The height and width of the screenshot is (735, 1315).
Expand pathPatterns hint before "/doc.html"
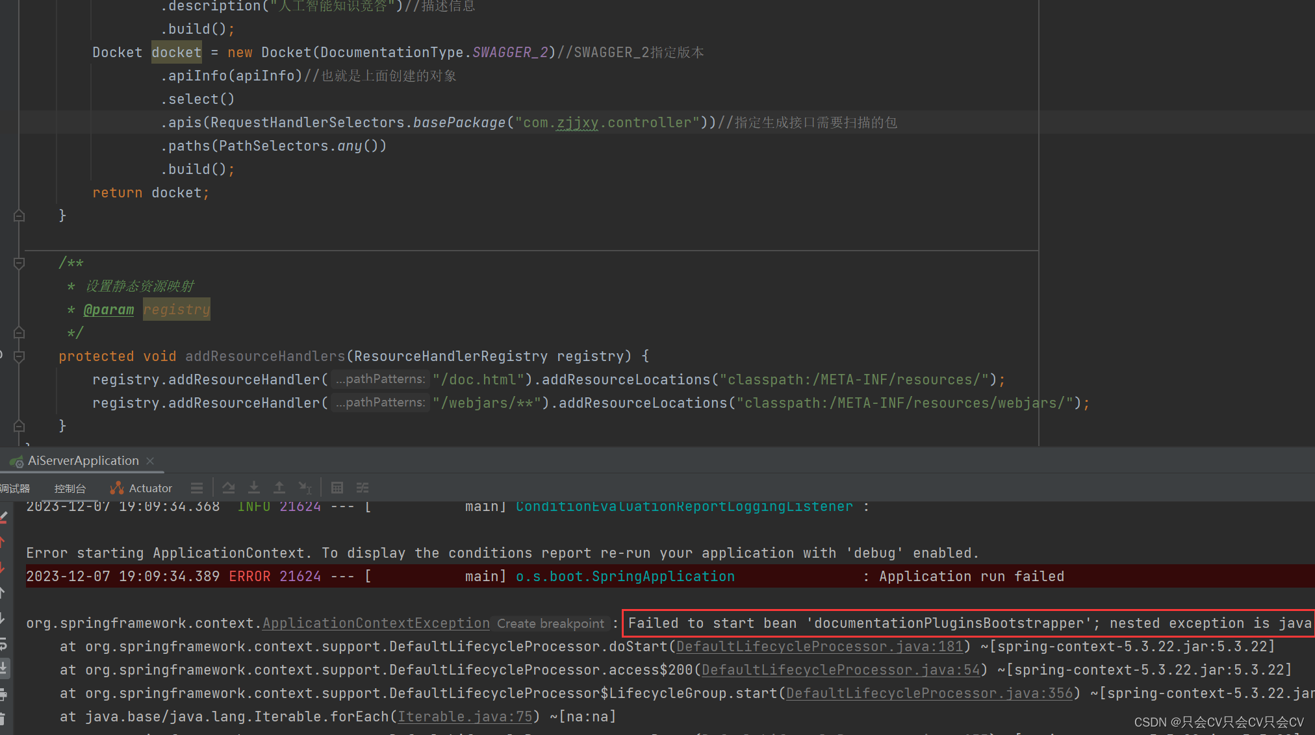(380, 379)
